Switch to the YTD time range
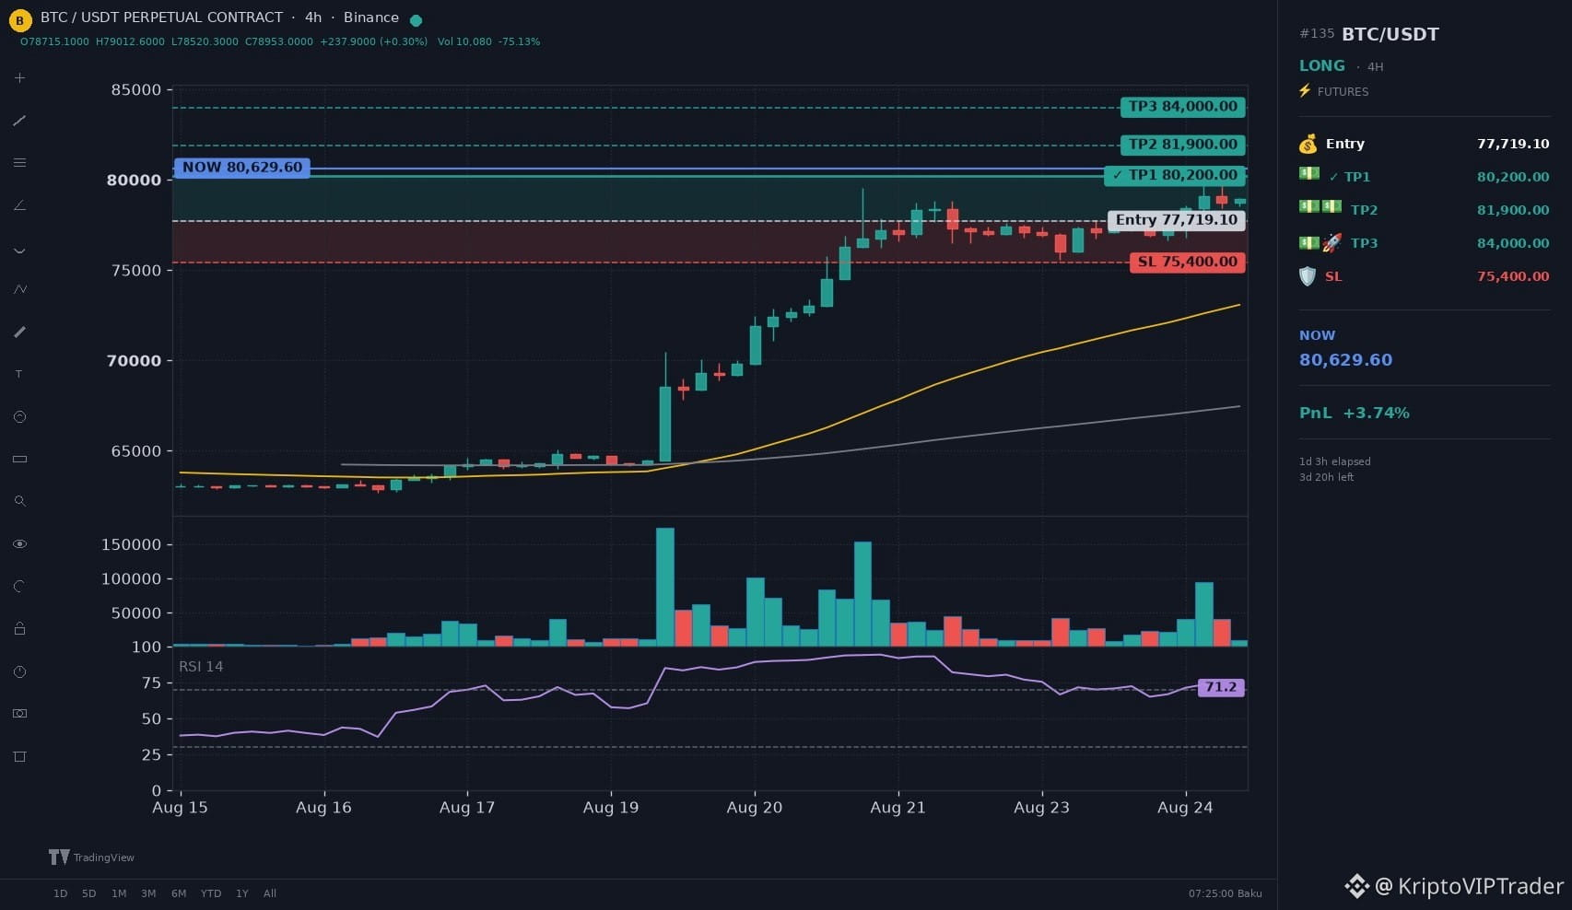 click(211, 893)
